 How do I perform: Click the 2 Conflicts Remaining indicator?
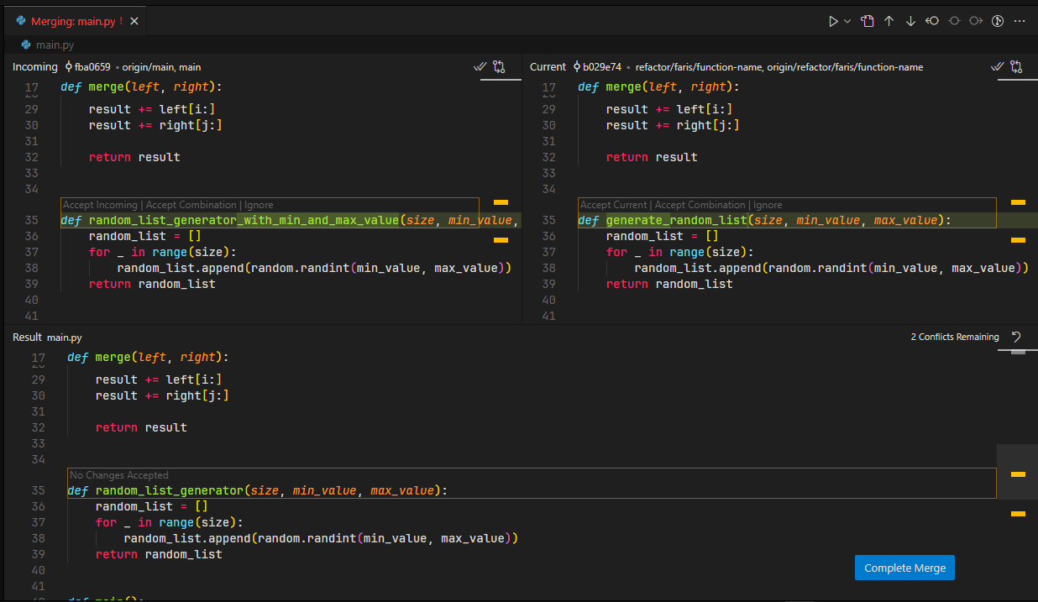click(954, 337)
